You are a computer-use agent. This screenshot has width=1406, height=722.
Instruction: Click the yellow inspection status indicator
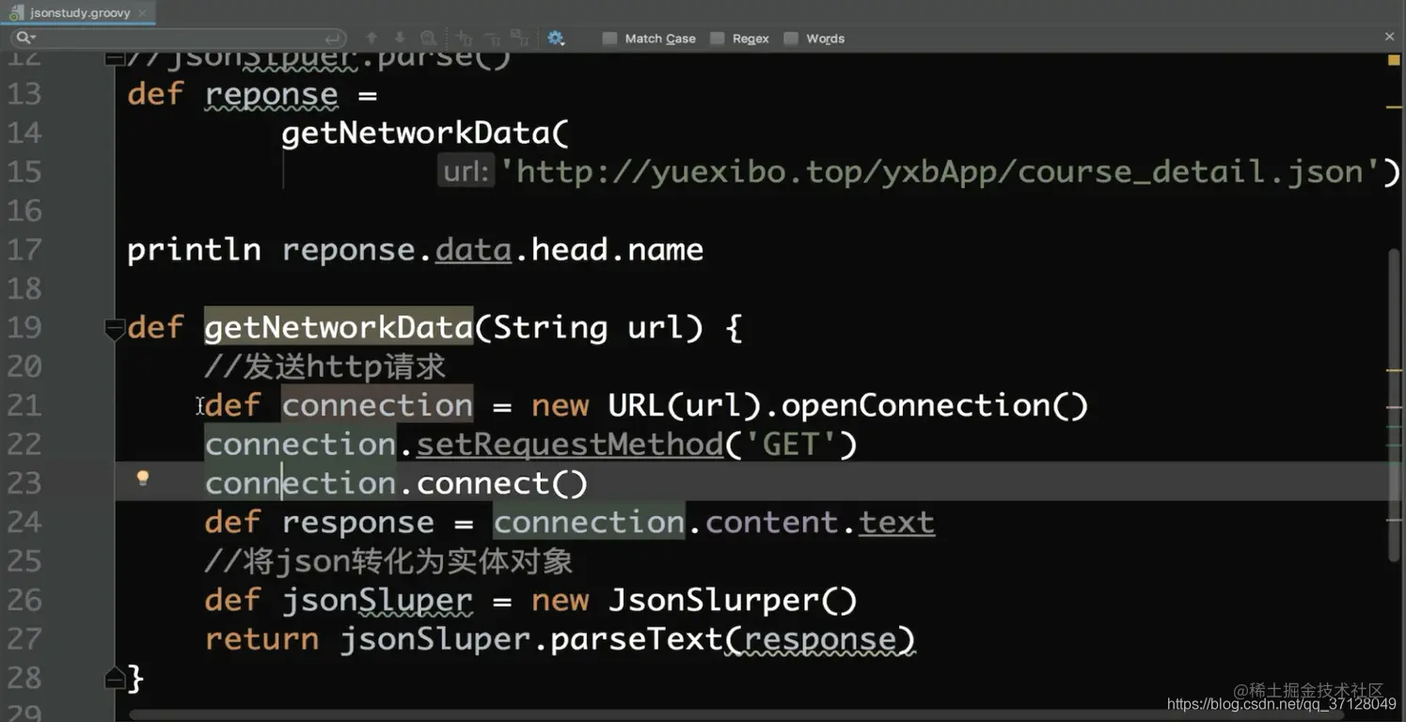(1394, 60)
